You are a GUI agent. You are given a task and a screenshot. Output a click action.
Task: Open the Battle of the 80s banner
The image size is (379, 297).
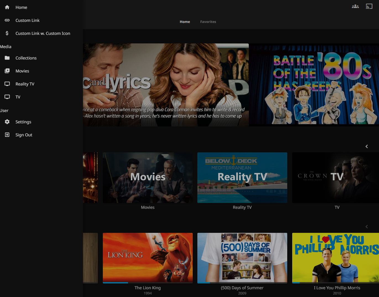click(x=314, y=85)
